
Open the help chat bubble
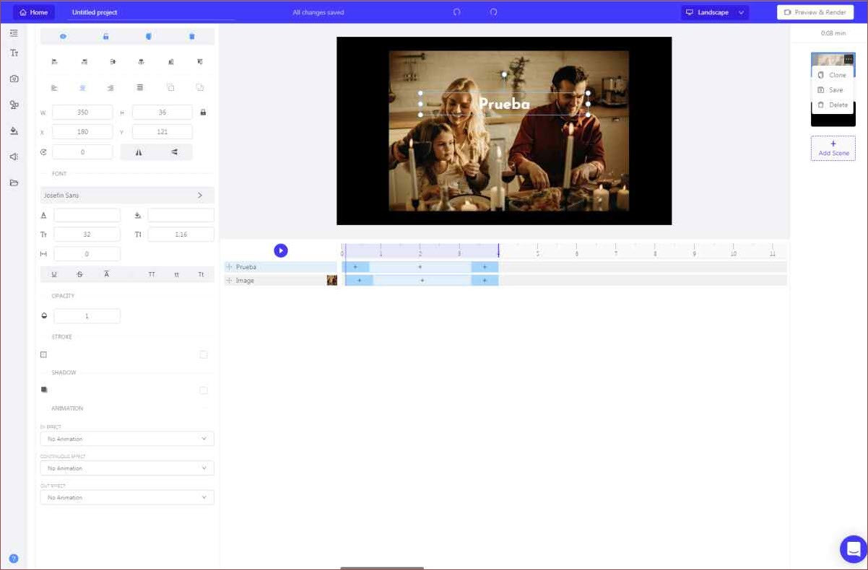[853, 548]
